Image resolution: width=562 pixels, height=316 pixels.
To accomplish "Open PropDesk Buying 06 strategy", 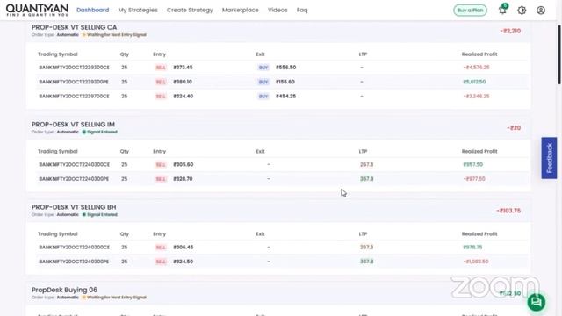I will pyautogui.click(x=64, y=290).
